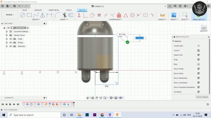The width and height of the screenshot is (211, 118).
Task: Toggle Construction line option
Action: [x=198, y=46]
